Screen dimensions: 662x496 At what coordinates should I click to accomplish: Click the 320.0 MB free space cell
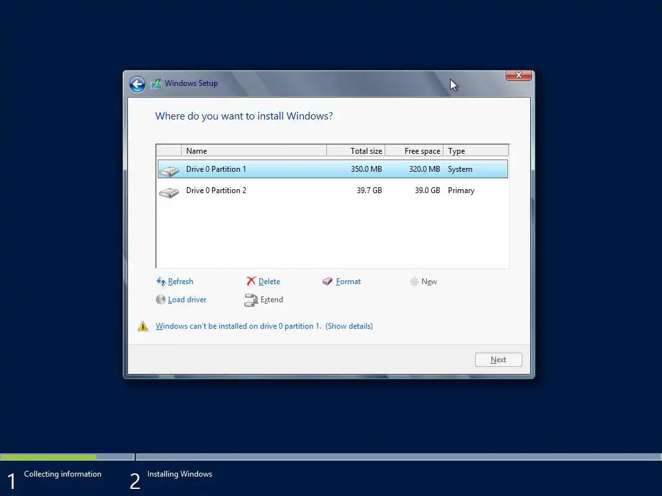coord(424,169)
